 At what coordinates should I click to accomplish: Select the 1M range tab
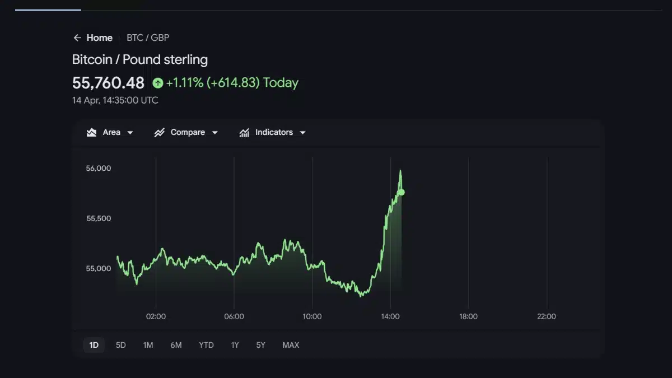148,345
